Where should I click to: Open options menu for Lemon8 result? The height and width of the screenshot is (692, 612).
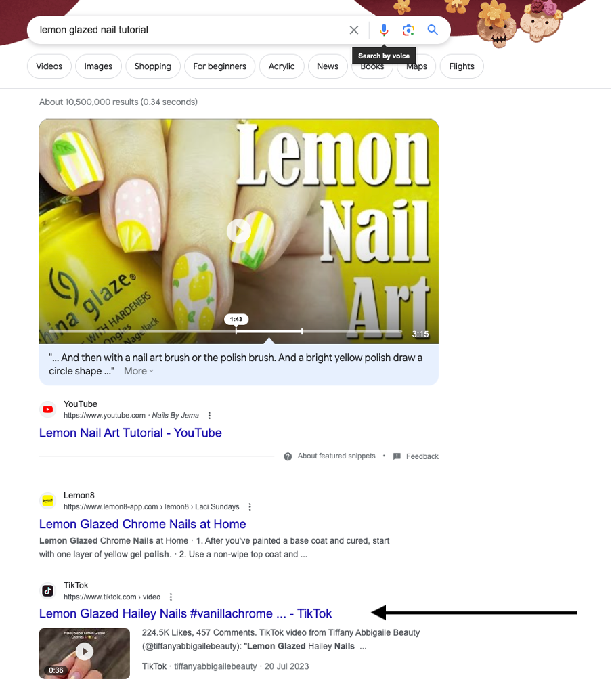point(250,506)
